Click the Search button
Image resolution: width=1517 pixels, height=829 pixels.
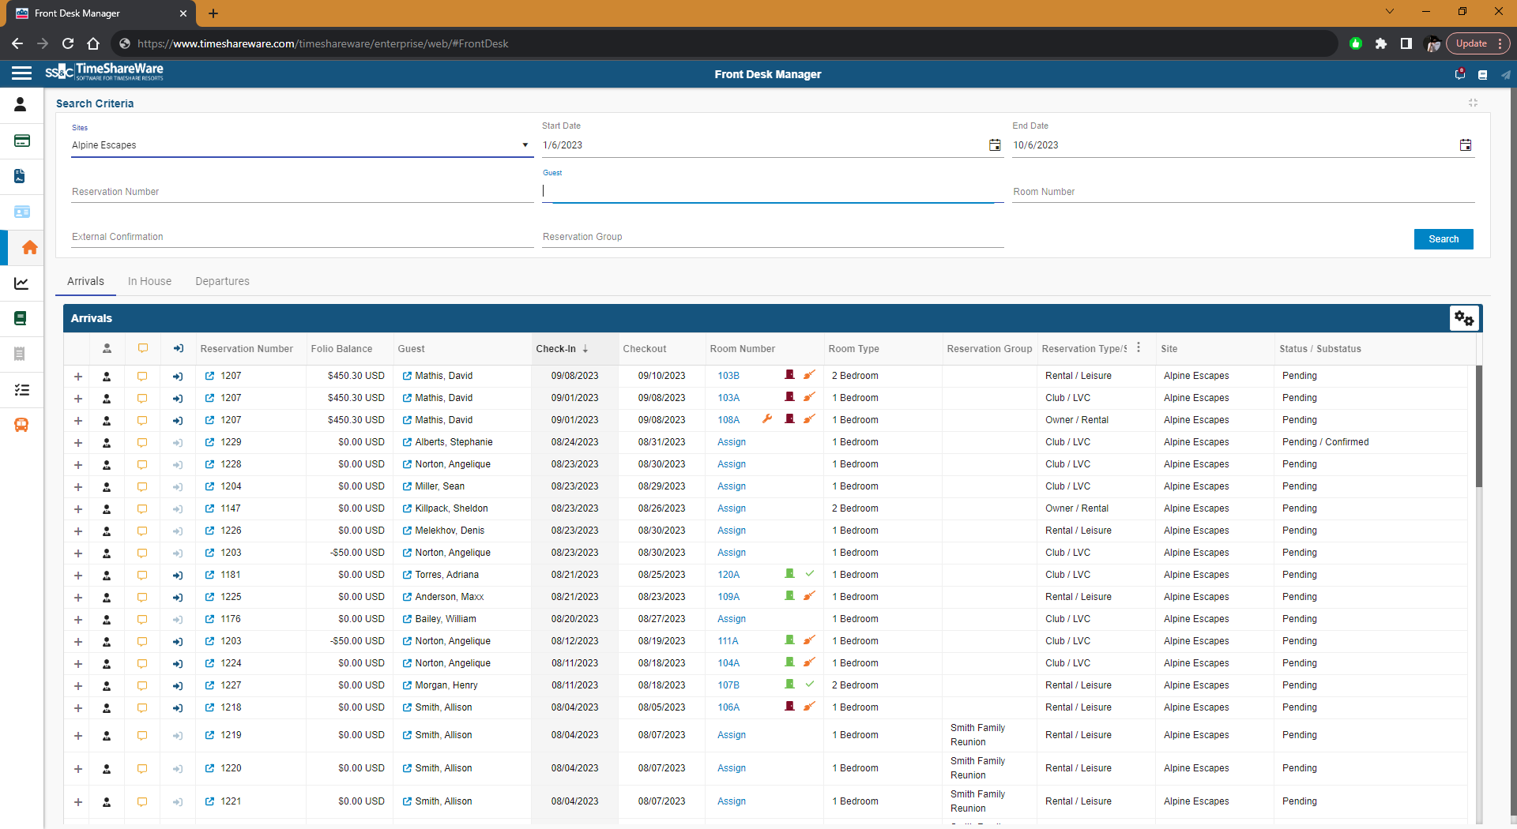(x=1443, y=238)
